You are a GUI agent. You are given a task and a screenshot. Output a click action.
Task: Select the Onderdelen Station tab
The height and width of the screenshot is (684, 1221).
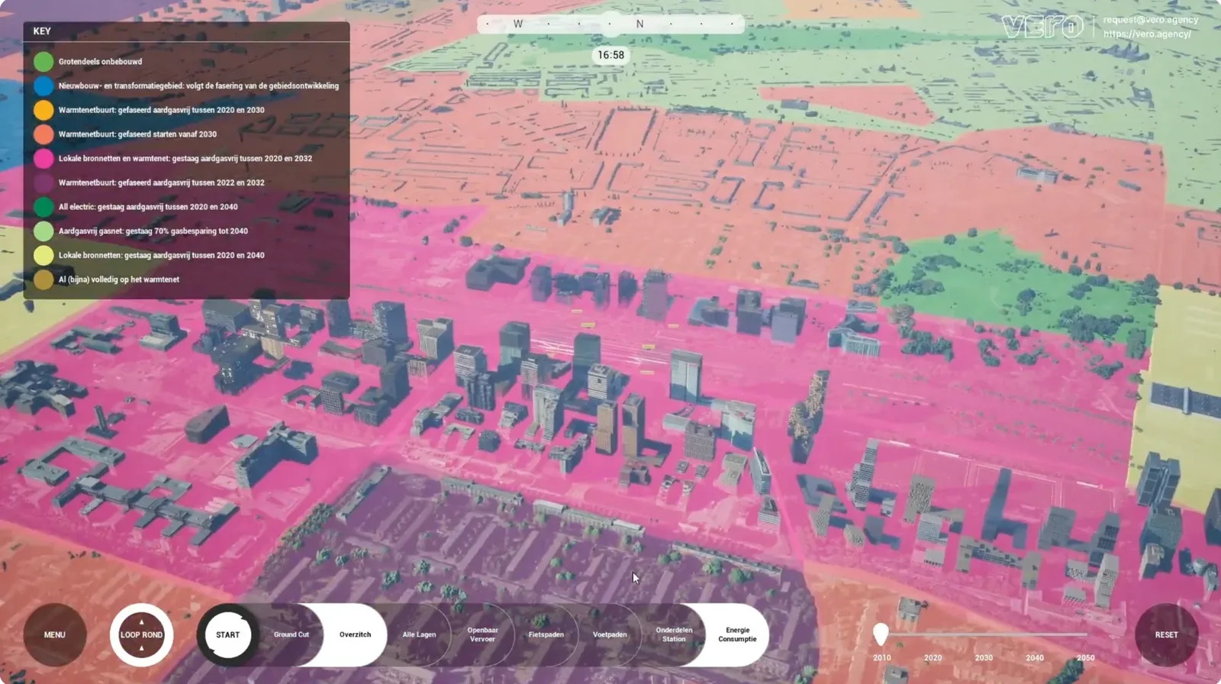[x=674, y=634]
